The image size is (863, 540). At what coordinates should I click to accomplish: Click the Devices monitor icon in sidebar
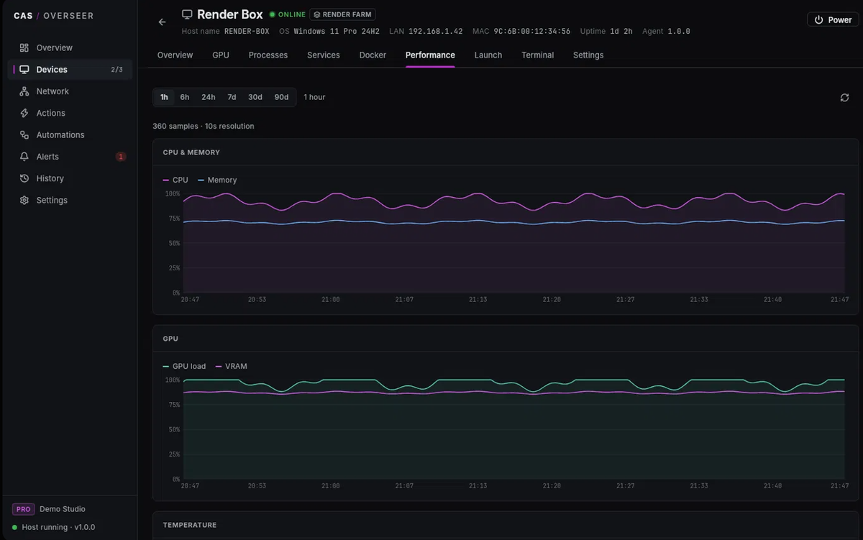[x=24, y=70]
